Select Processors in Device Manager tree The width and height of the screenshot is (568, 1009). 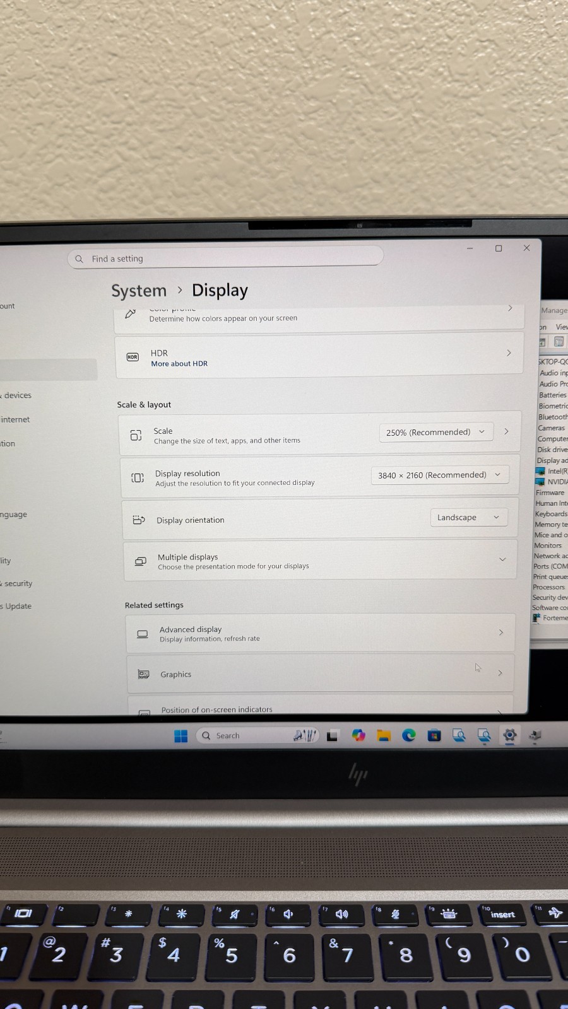(549, 587)
